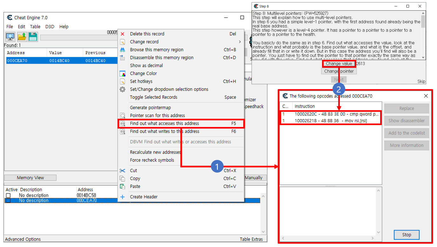The width and height of the screenshot is (437, 247).
Task: Click the Memory View button
Action: [x=30, y=178]
